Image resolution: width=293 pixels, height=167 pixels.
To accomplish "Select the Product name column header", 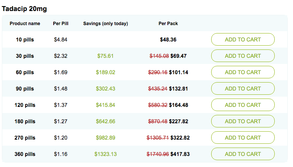I will 25,24.
